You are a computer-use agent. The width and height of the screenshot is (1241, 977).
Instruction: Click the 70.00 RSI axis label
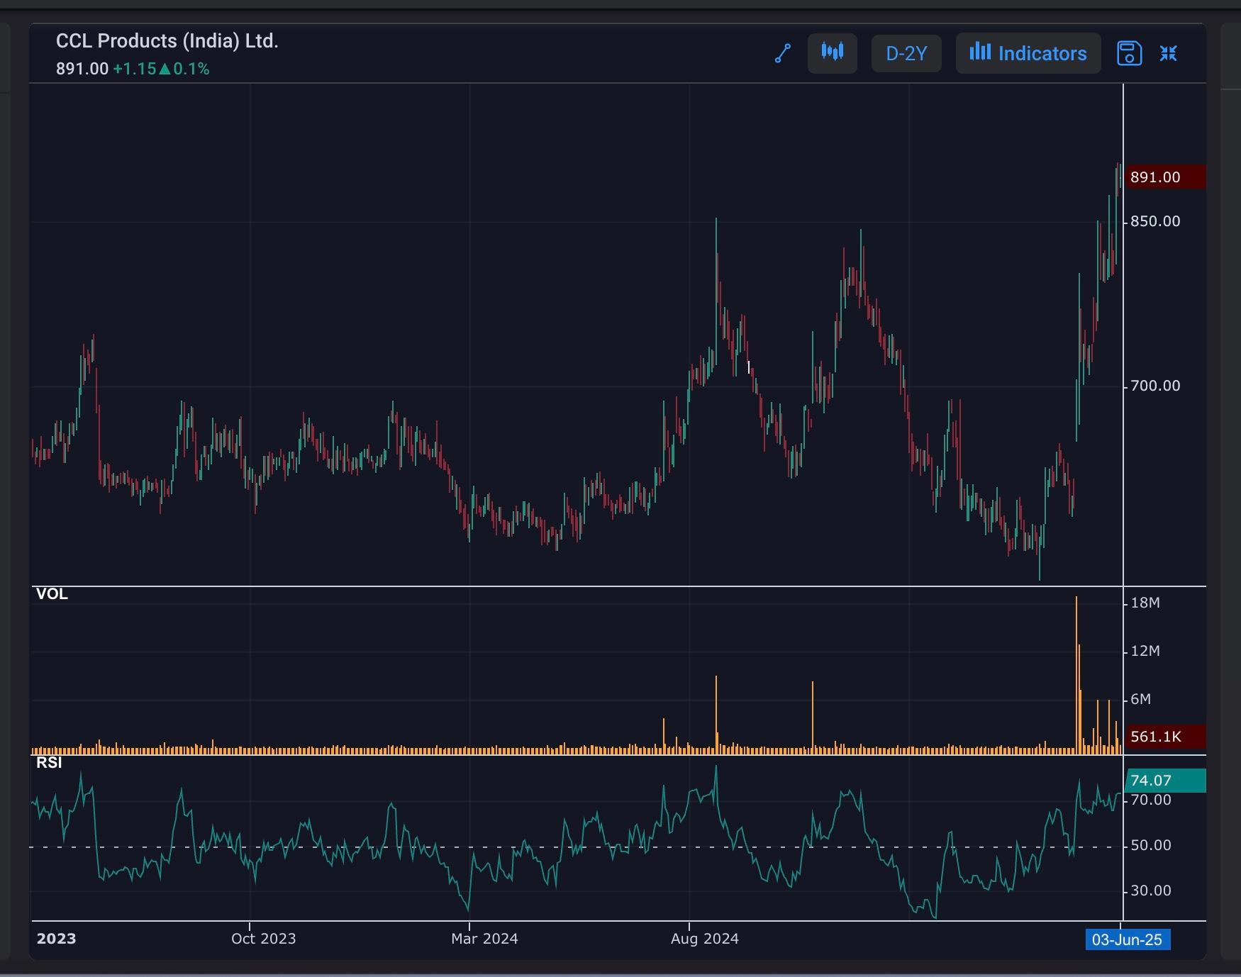(x=1151, y=800)
